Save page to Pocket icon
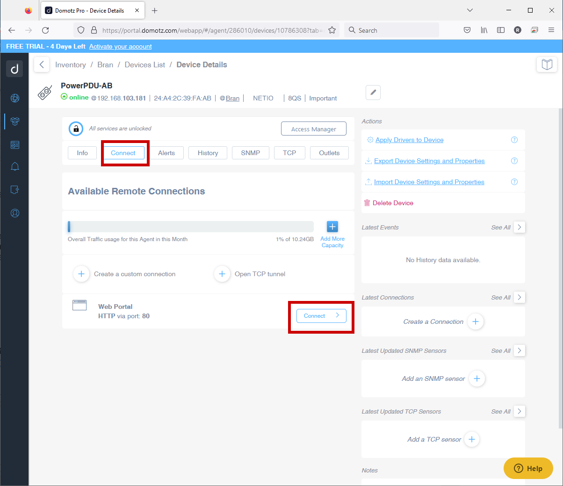This screenshot has width=563, height=486. coord(467,30)
